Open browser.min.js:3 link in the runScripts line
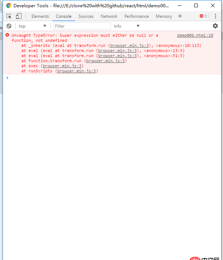The width and height of the screenshot is (223, 260). [x=77, y=71]
